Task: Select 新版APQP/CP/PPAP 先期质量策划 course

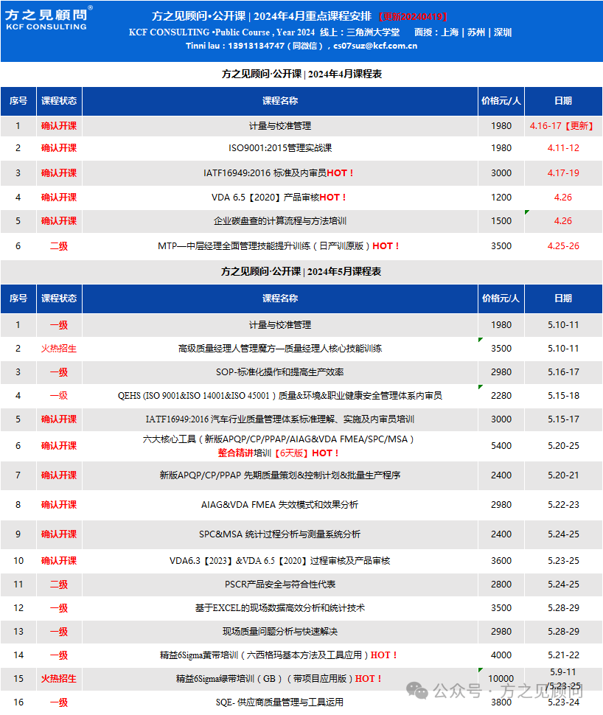Action: tap(280, 475)
